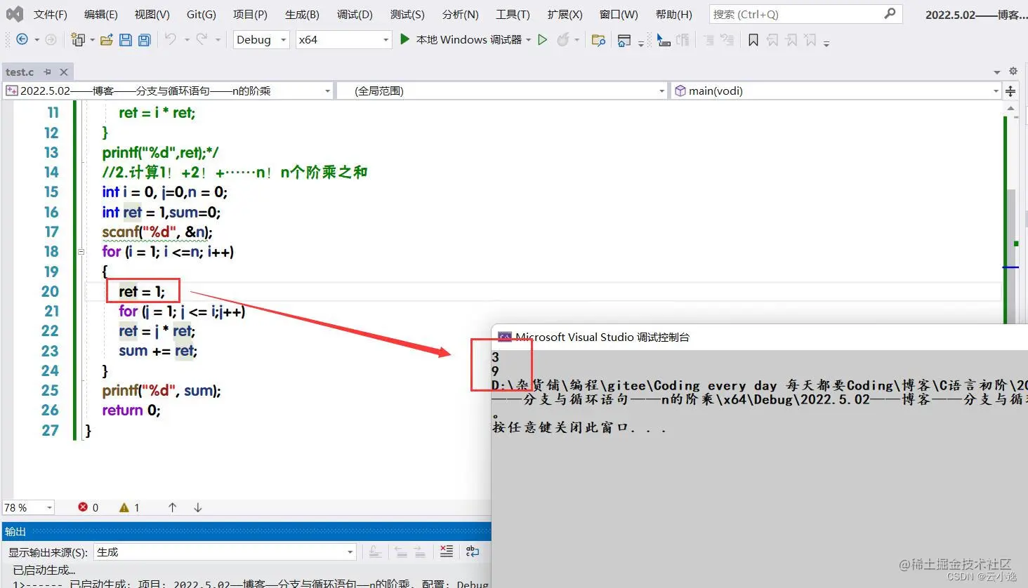Pin the test.c tab
This screenshot has width=1028, height=588.
[47, 72]
